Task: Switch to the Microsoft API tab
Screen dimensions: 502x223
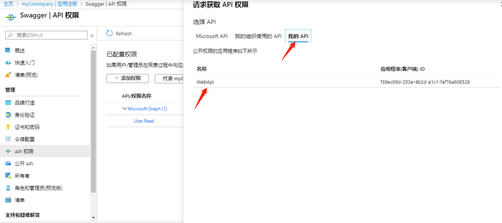Action: coord(211,37)
